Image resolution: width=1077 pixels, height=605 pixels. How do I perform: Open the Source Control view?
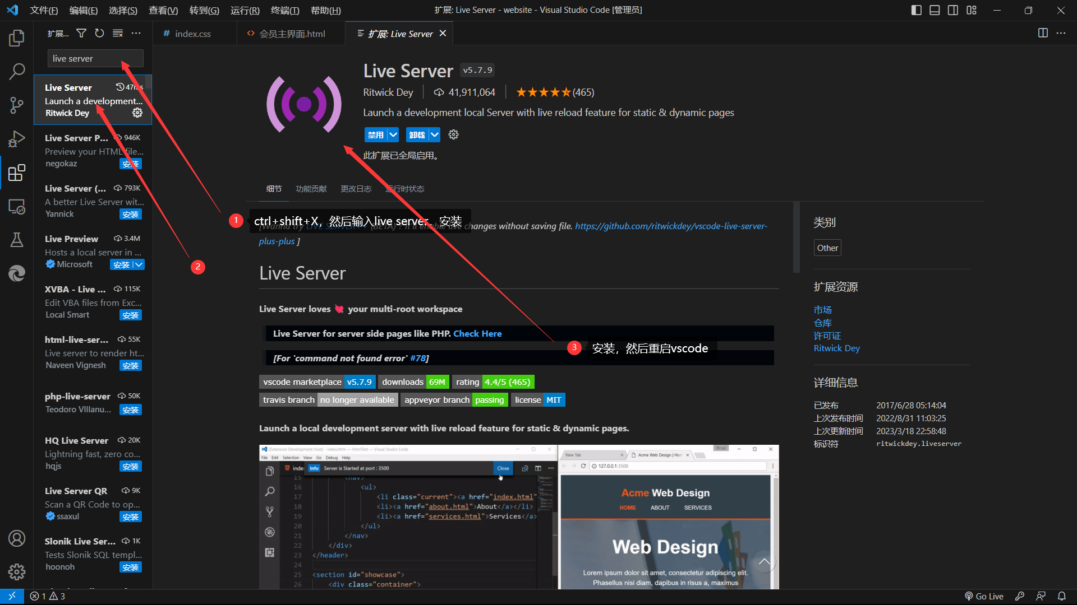[17, 105]
